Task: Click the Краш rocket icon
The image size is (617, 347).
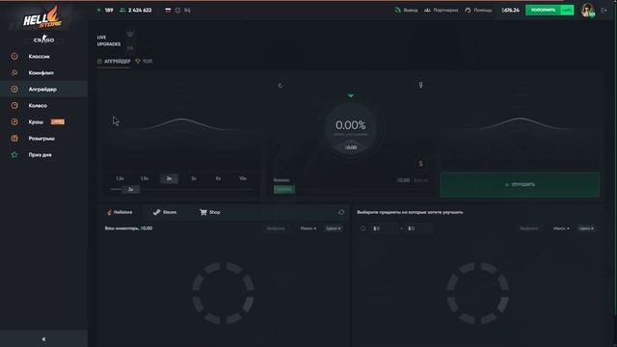Action: (14, 122)
